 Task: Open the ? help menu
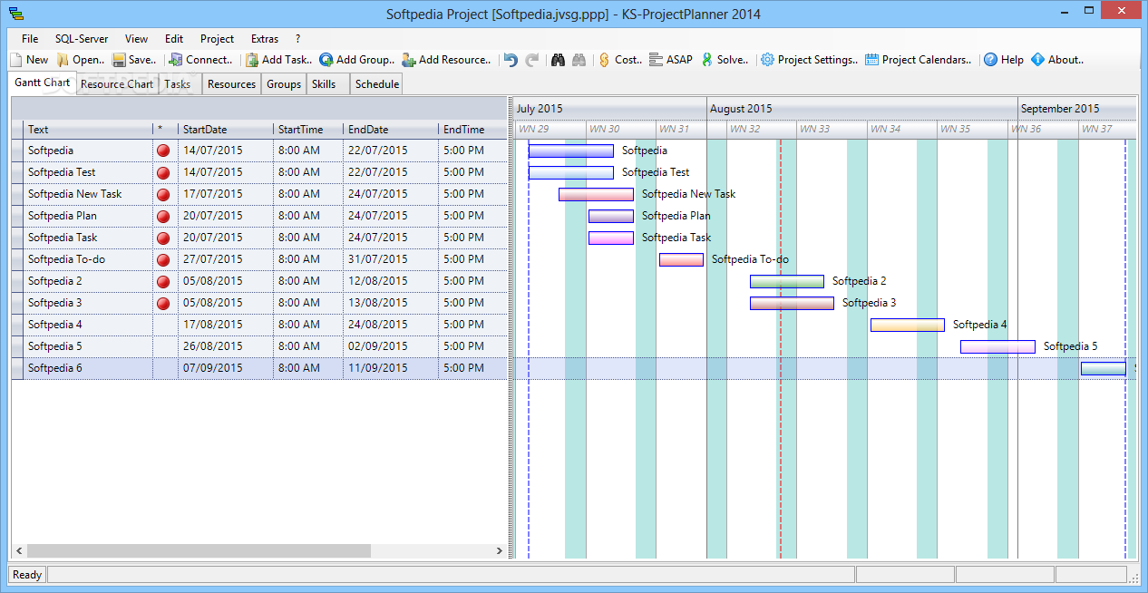pos(298,39)
